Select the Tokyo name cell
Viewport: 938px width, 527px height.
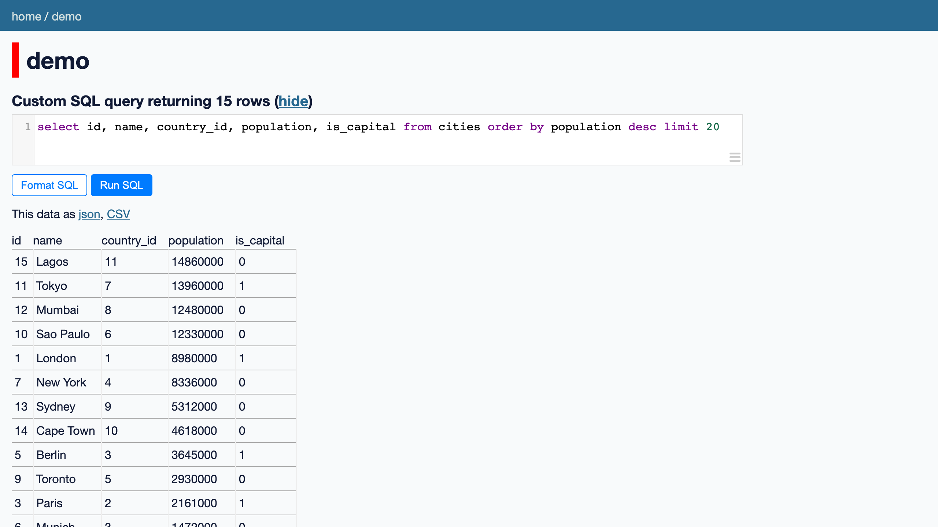pyautogui.click(x=67, y=286)
